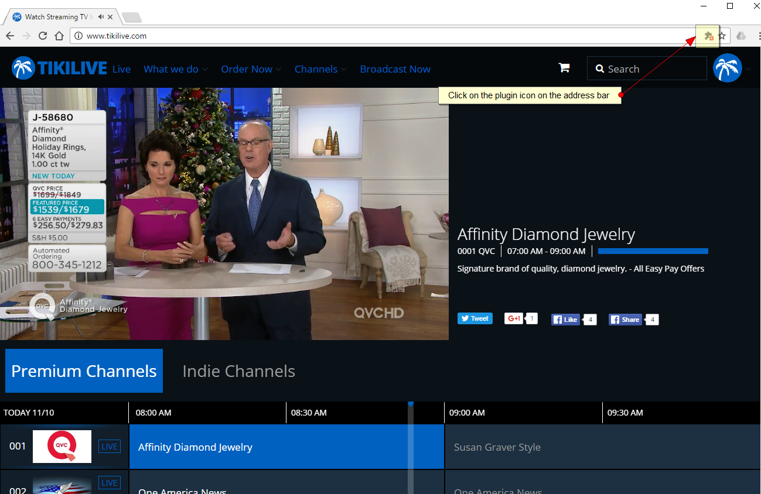Click the TODAY 11/10 date label
Image resolution: width=761 pixels, height=494 pixels.
pyautogui.click(x=29, y=413)
